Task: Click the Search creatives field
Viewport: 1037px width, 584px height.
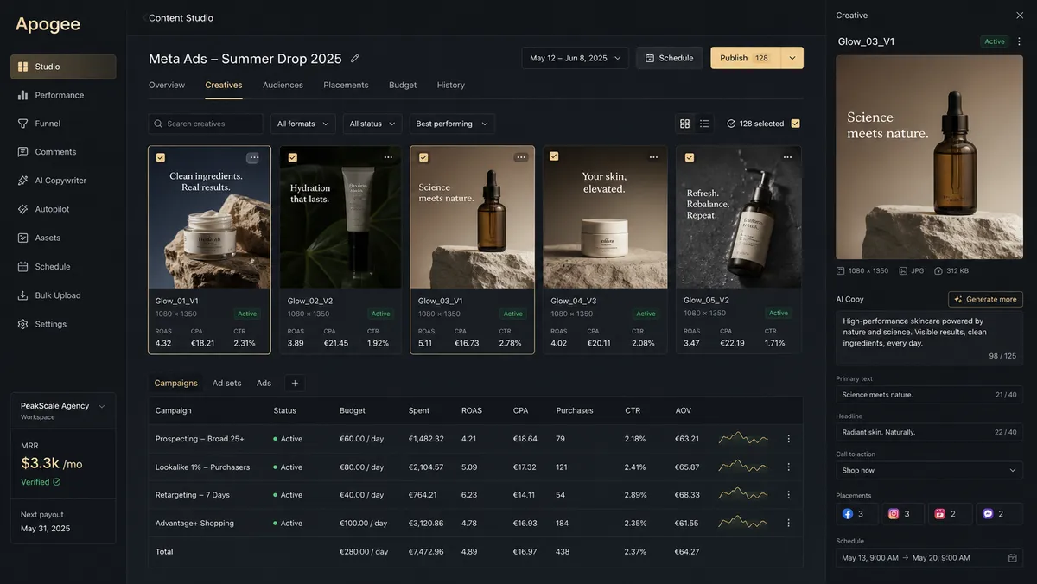Action: tap(206, 124)
